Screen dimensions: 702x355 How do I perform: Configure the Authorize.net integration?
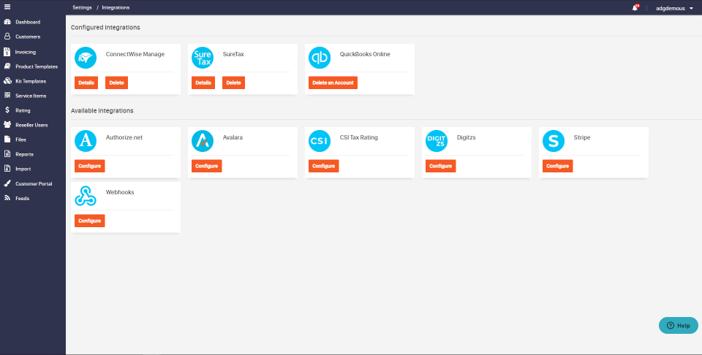point(89,166)
